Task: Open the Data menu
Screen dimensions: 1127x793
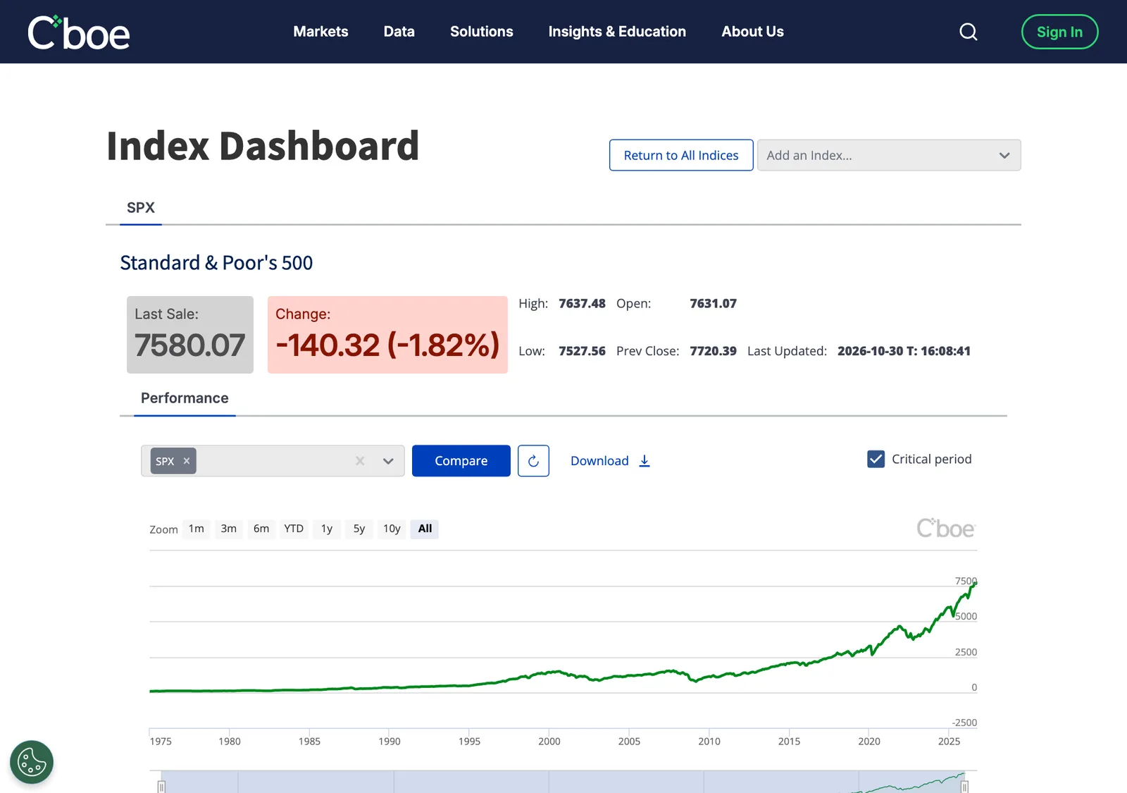Action: coord(399,32)
